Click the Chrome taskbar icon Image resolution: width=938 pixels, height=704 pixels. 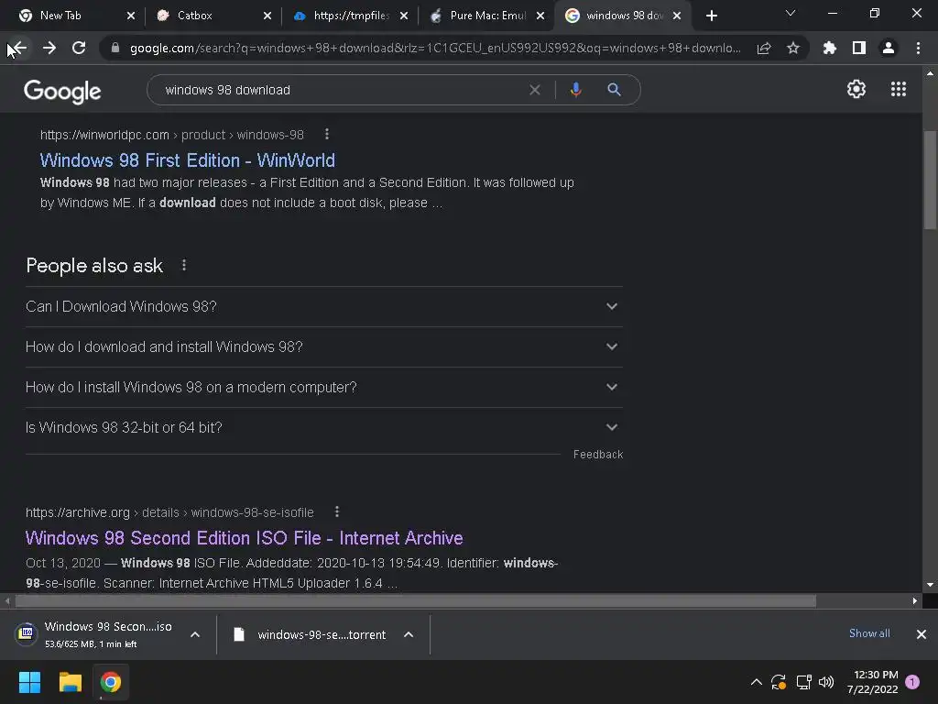(x=110, y=682)
